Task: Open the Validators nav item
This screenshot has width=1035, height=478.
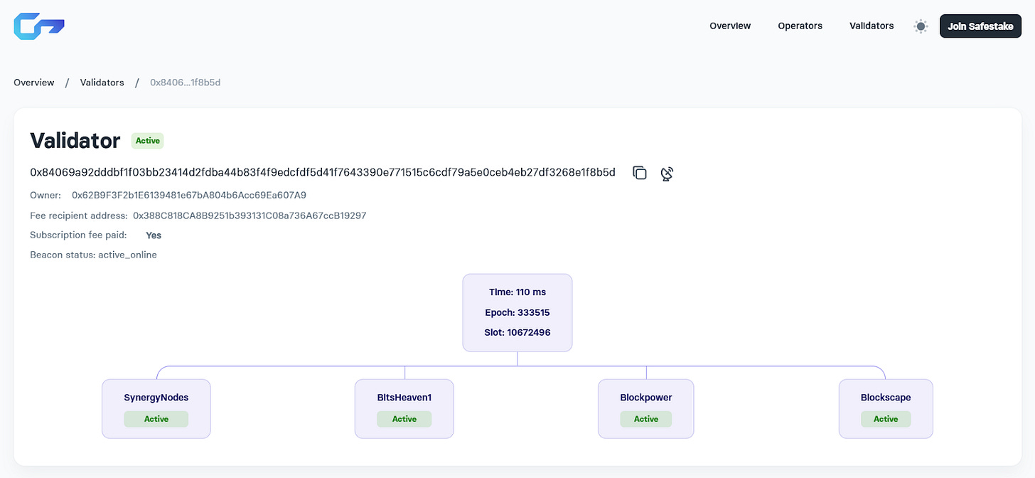Action: pos(872,26)
